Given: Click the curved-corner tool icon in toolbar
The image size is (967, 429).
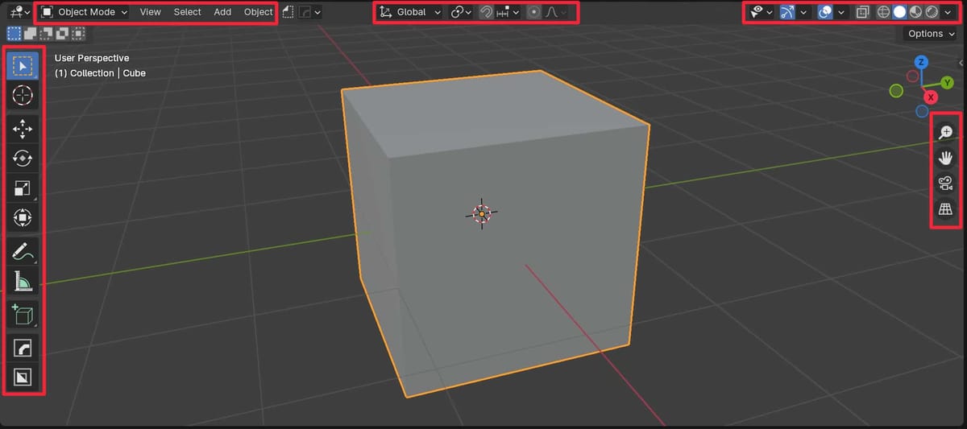Looking at the screenshot, I should pyautogui.click(x=23, y=348).
